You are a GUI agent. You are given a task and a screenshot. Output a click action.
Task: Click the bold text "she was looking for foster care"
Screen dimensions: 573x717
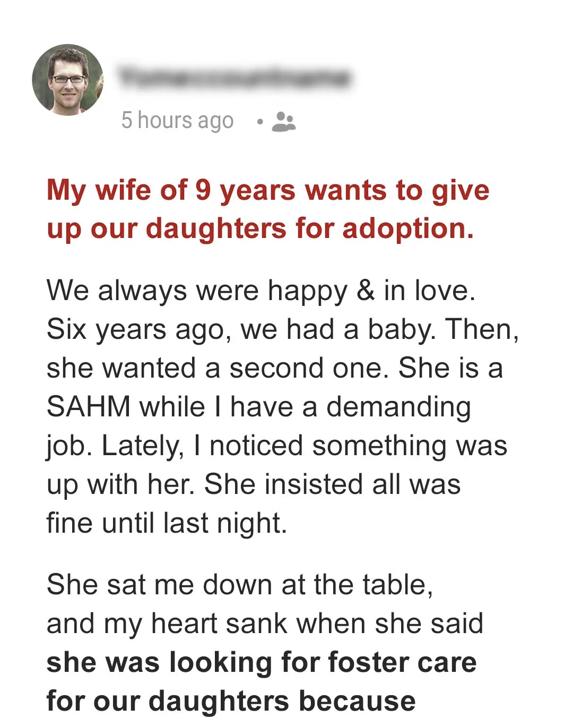262,662
